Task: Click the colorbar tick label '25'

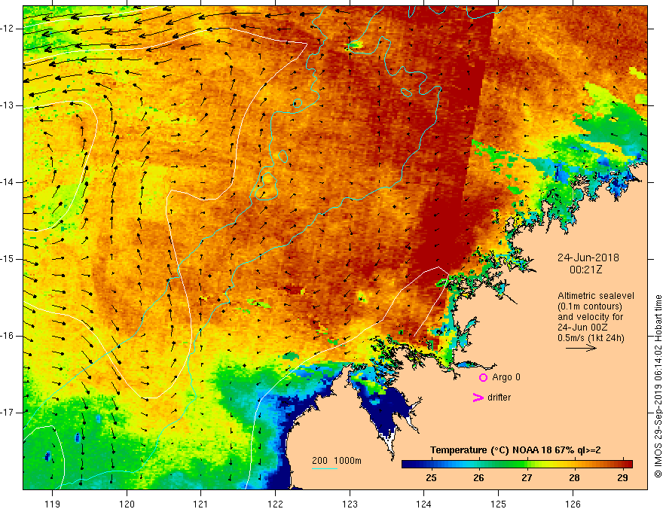Action: tap(431, 478)
